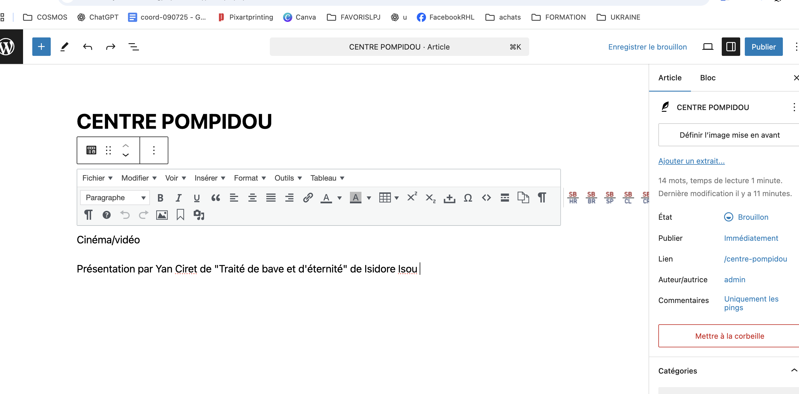Toggle bold formatting in the toolbar

click(x=160, y=198)
